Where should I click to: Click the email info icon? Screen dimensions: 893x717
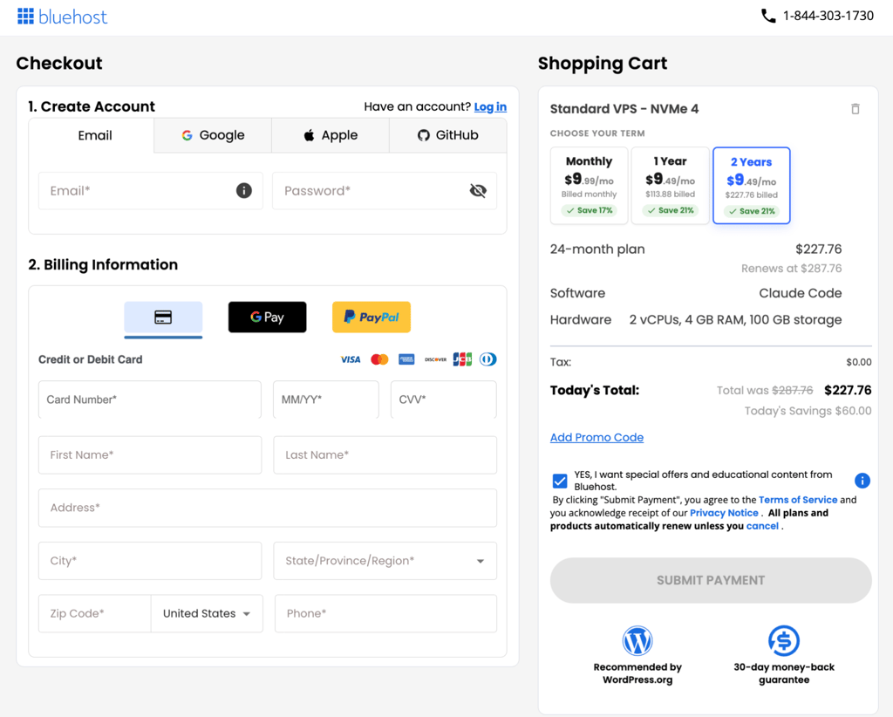tap(244, 191)
